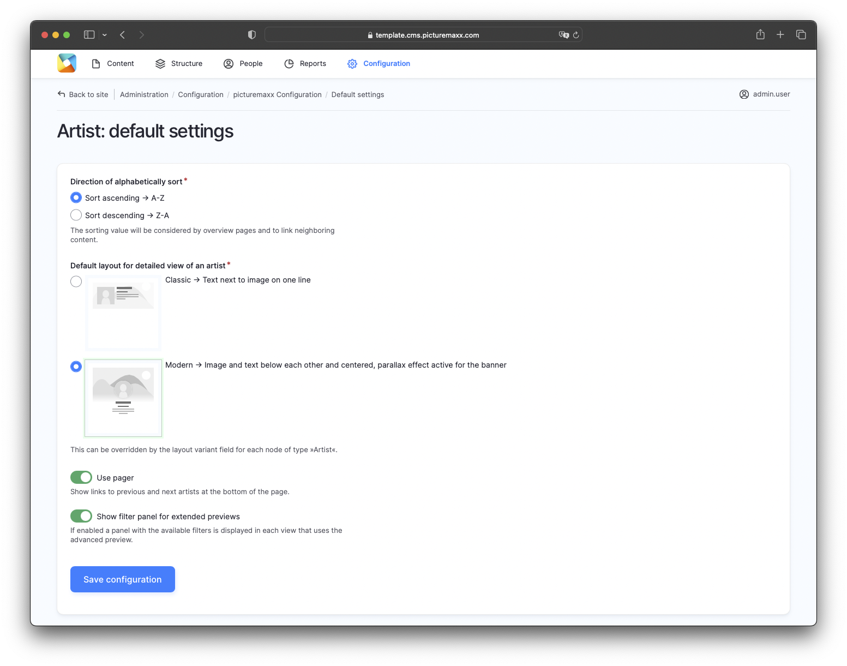Open sidebar options dropdown chevron
Viewport: 847px width, 666px height.
(105, 35)
